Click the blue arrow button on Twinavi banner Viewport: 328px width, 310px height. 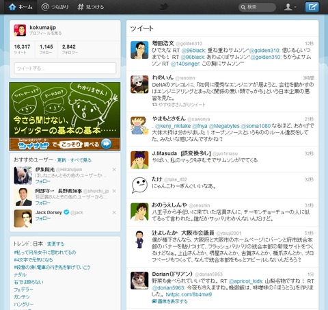tap(106, 144)
